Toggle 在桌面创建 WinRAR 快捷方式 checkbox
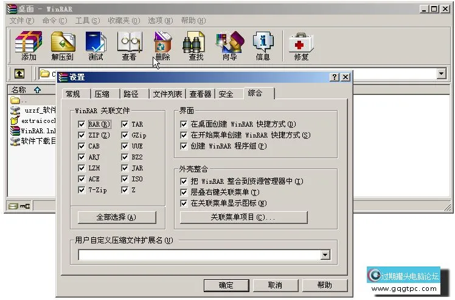 click(184, 124)
